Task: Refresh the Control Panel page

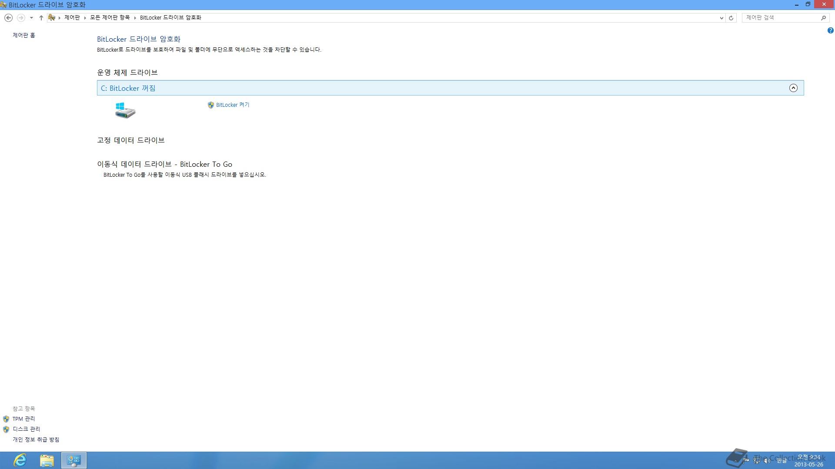Action: click(x=731, y=18)
